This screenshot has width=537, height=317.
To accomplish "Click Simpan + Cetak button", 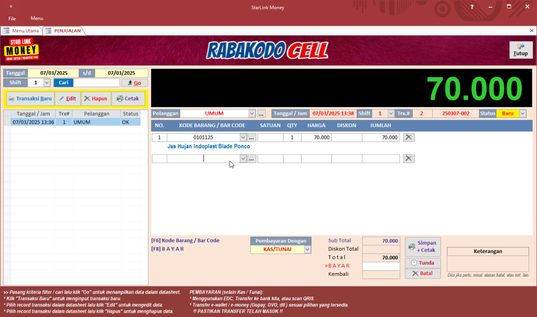I will tap(423, 246).
